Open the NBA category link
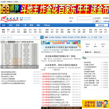The width and height of the screenshot is (109, 109). tap(52, 30)
